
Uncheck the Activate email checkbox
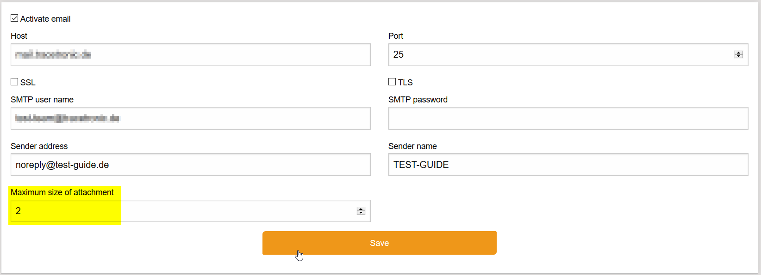coord(14,18)
